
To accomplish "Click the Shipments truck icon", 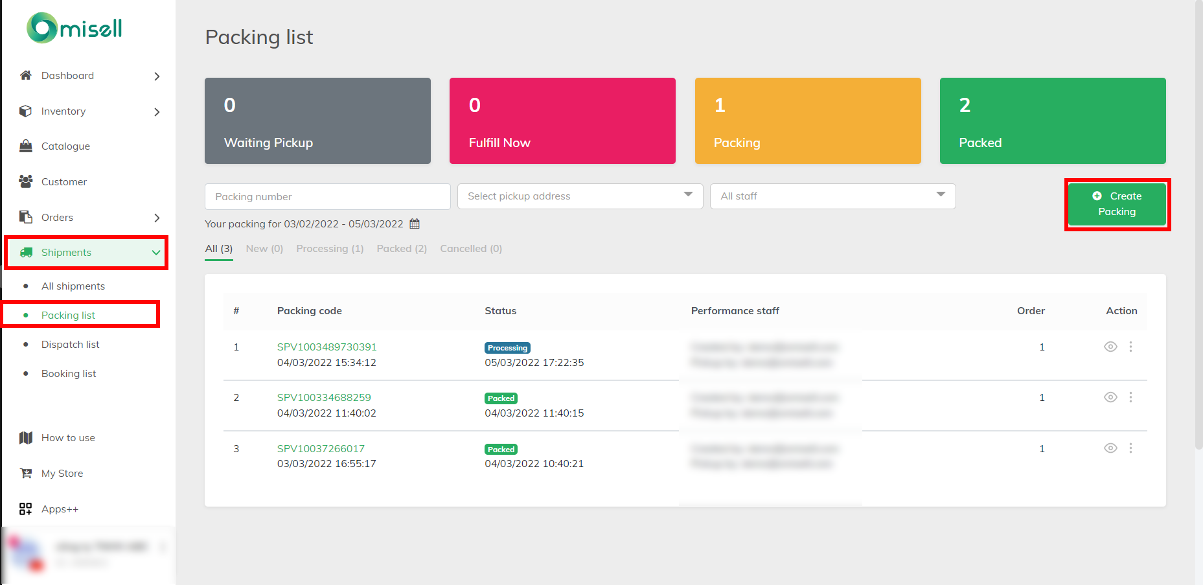I will 26,253.
